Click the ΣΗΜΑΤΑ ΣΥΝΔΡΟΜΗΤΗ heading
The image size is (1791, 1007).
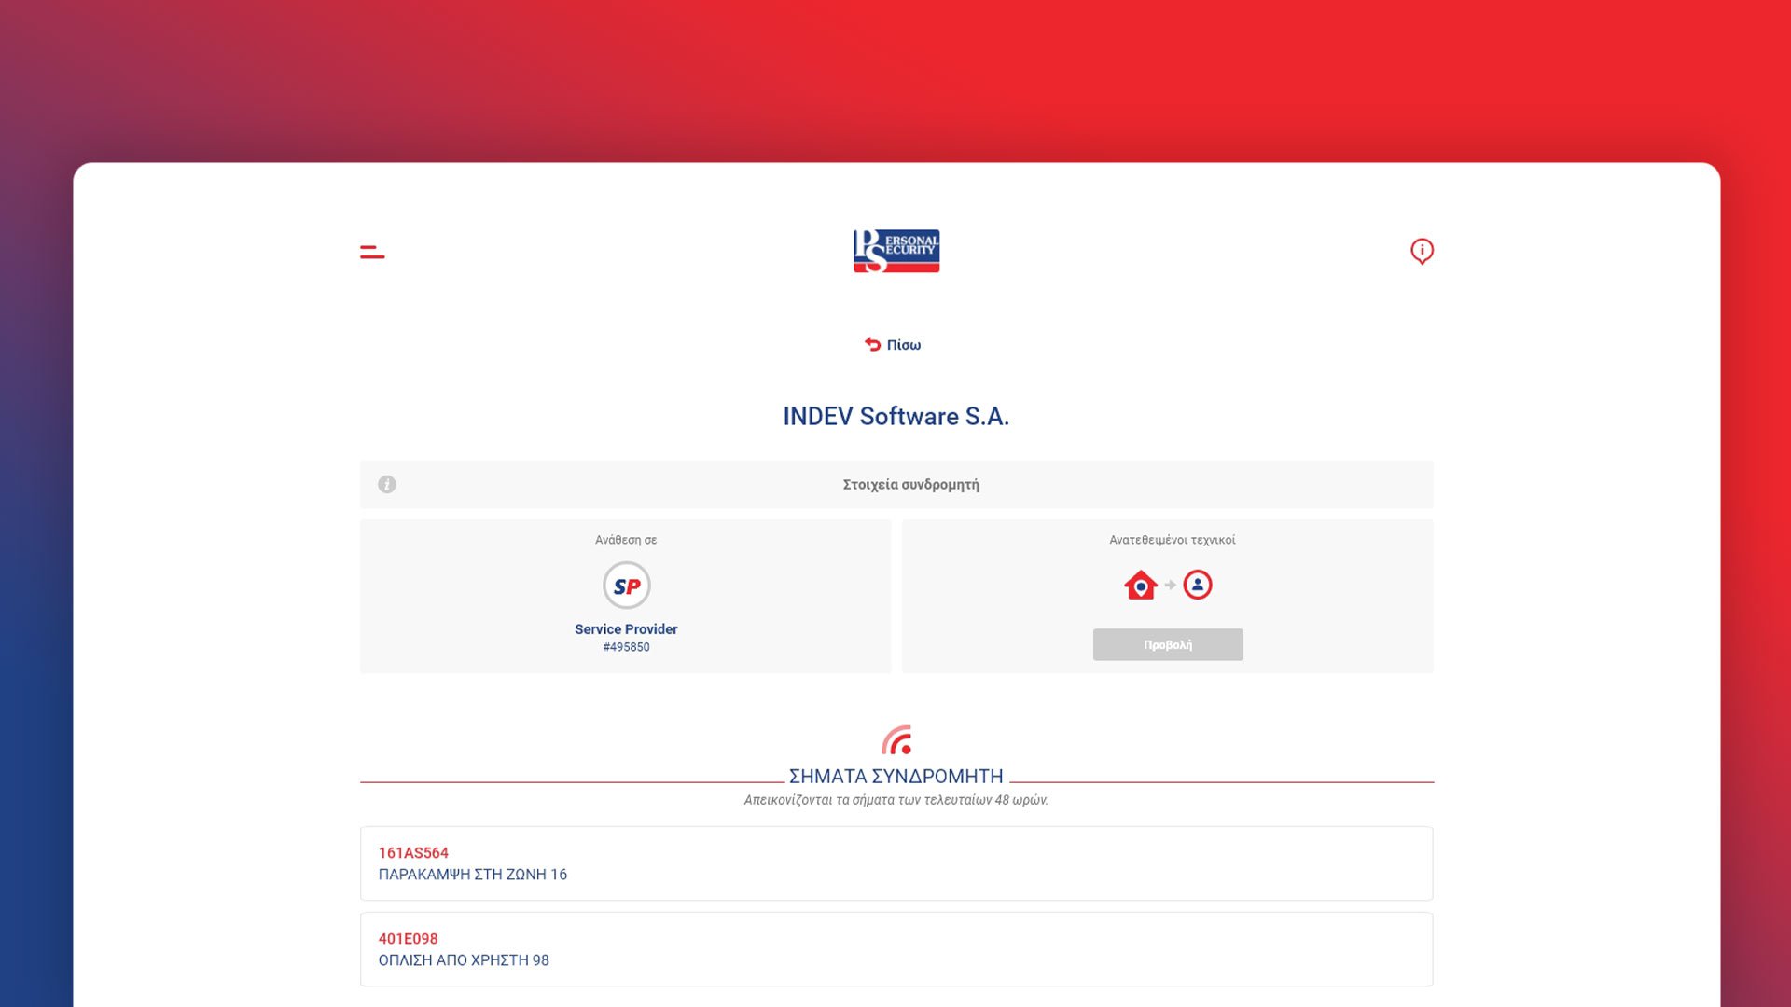click(x=896, y=777)
